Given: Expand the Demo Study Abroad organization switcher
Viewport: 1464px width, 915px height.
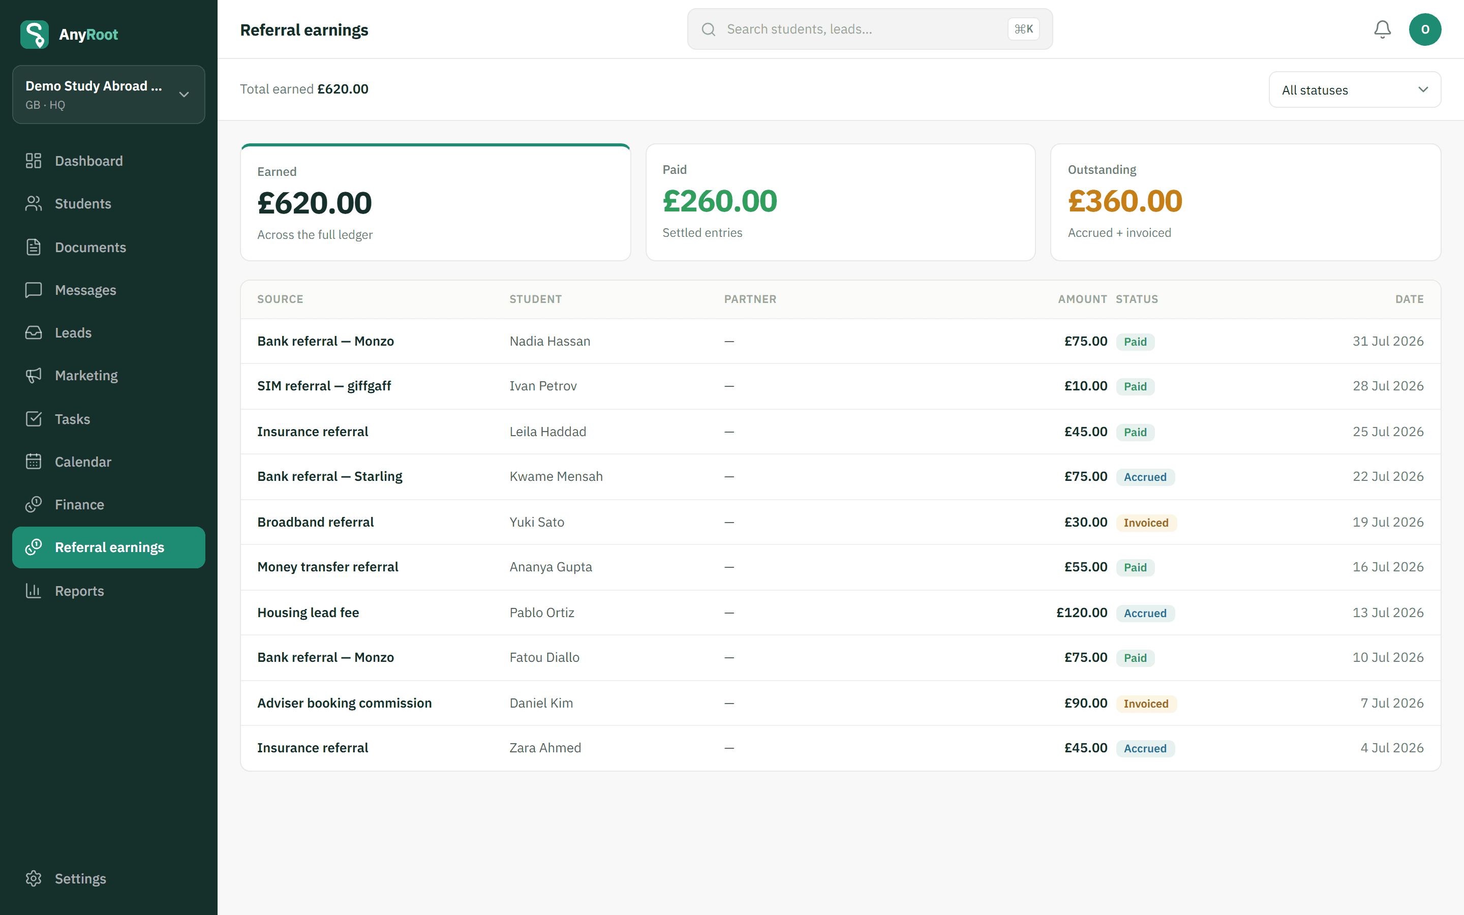Looking at the screenshot, I should [109, 95].
